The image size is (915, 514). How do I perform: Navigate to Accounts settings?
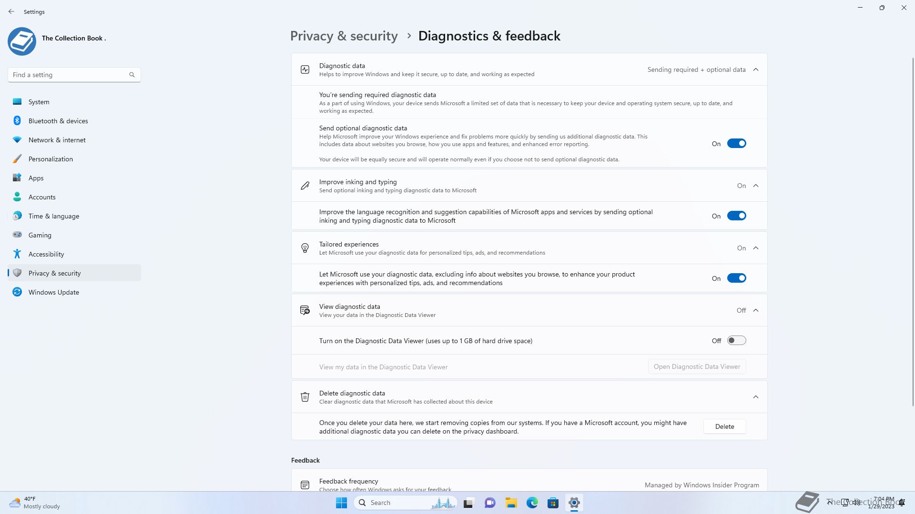(x=74, y=197)
